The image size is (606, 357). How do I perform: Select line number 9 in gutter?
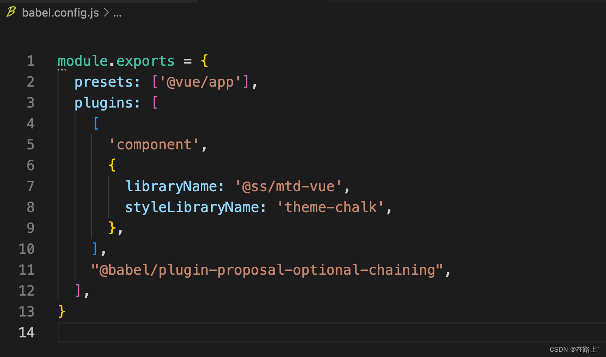(31, 228)
